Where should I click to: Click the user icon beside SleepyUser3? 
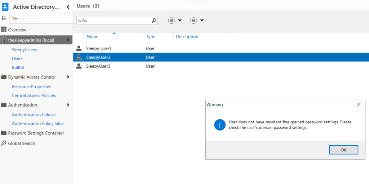(79, 66)
